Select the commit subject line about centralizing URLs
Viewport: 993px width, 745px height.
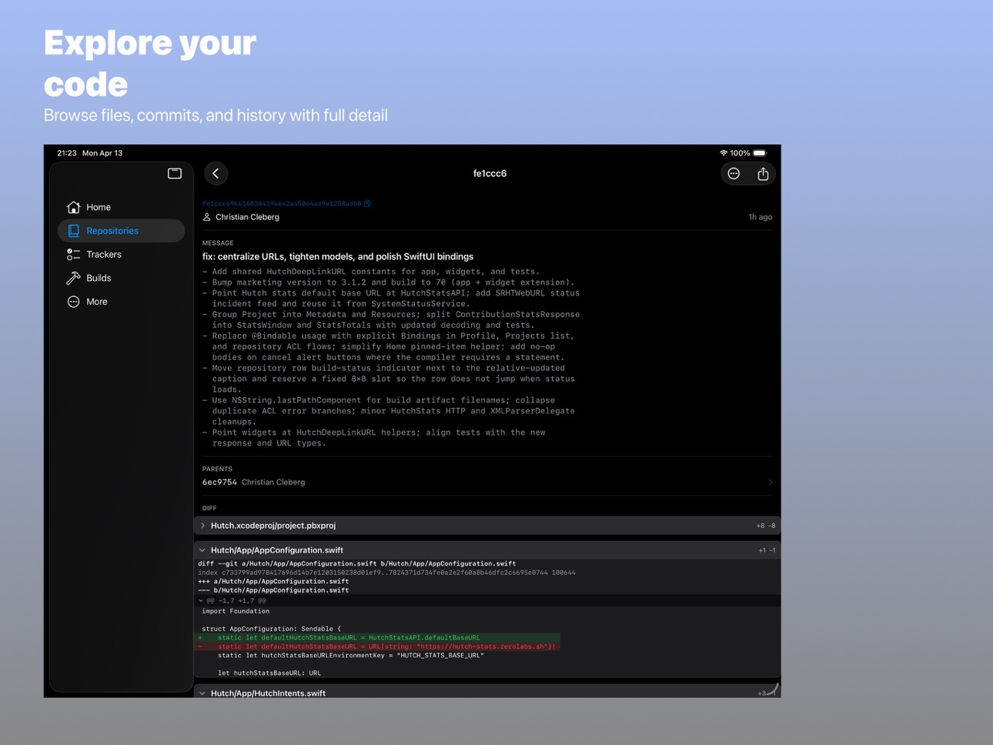[x=338, y=257]
